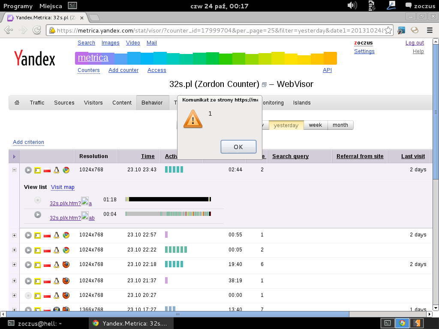439x329 pixels.
Task: Open the Traffic tab
Action: coord(37,103)
